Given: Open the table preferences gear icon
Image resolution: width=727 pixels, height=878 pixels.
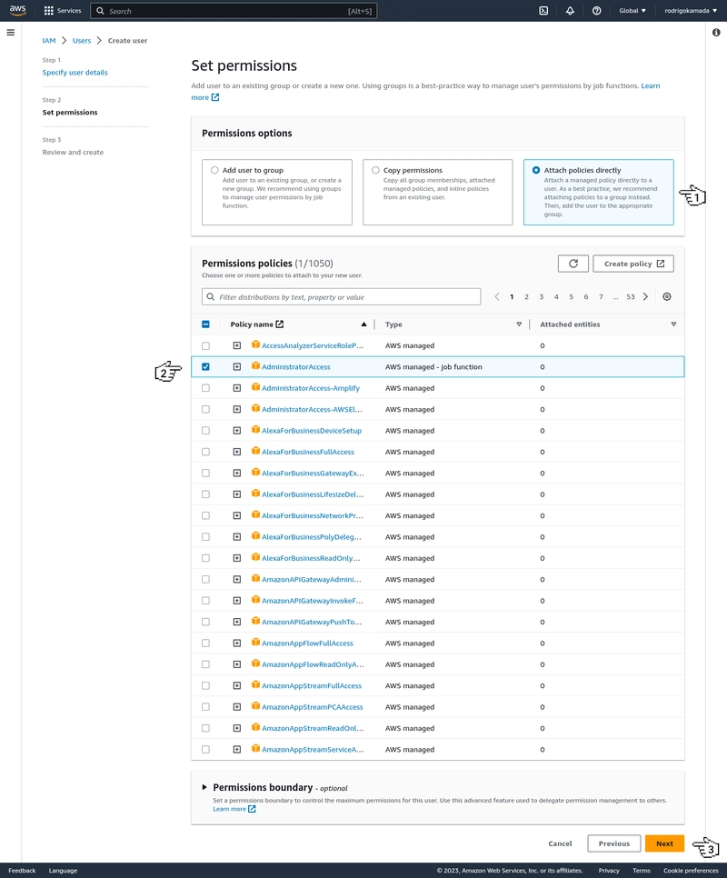Looking at the screenshot, I should [667, 296].
